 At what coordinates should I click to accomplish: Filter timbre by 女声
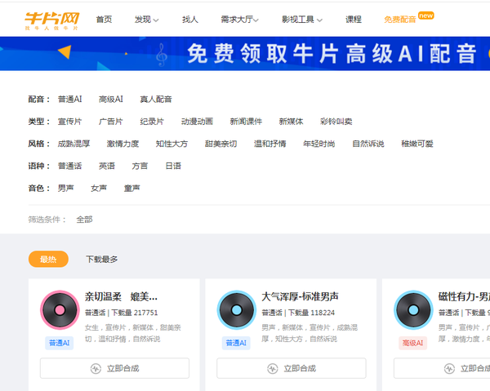pos(99,188)
